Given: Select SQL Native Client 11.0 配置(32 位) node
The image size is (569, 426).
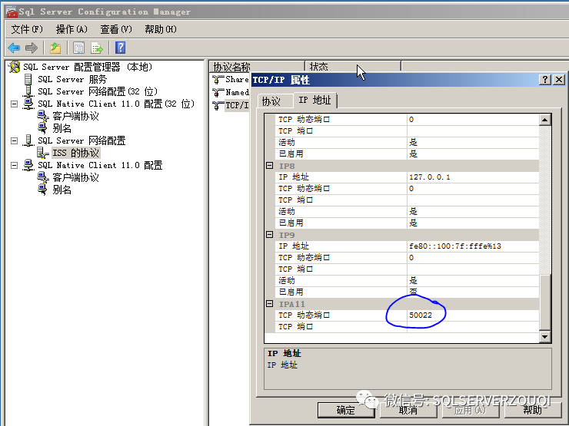Looking at the screenshot, I should click(x=116, y=104).
